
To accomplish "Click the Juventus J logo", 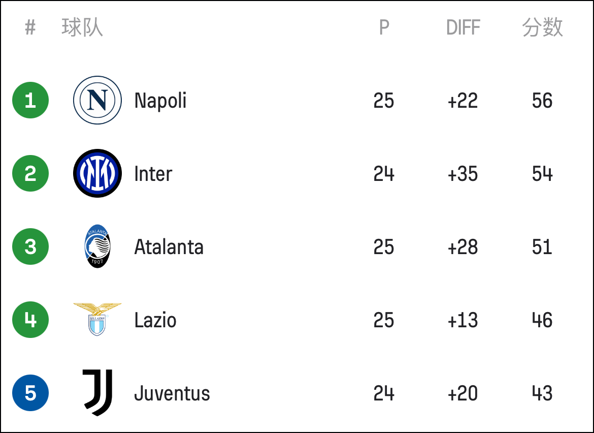I will (x=97, y=393).
